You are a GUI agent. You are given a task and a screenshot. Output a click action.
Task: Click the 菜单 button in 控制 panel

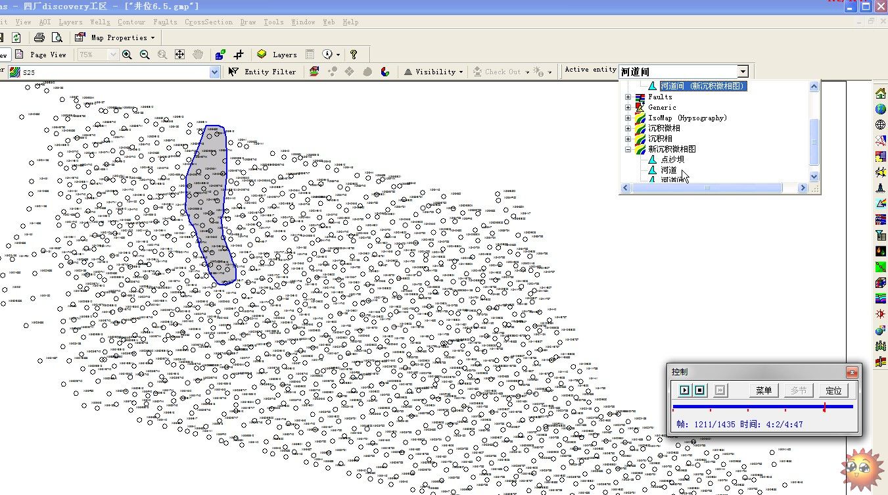pyautogui.click(x=764, y=390)
